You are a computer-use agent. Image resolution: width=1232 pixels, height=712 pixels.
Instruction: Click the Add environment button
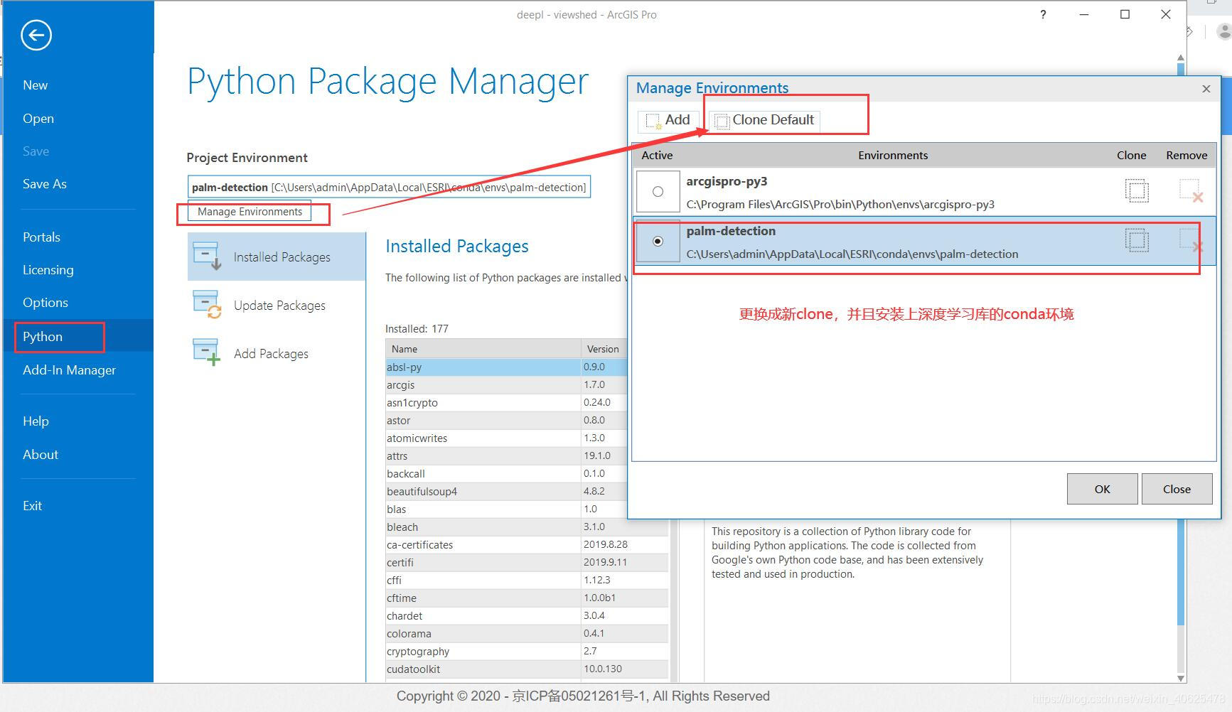pyautogui.click(x=668, y=121)
